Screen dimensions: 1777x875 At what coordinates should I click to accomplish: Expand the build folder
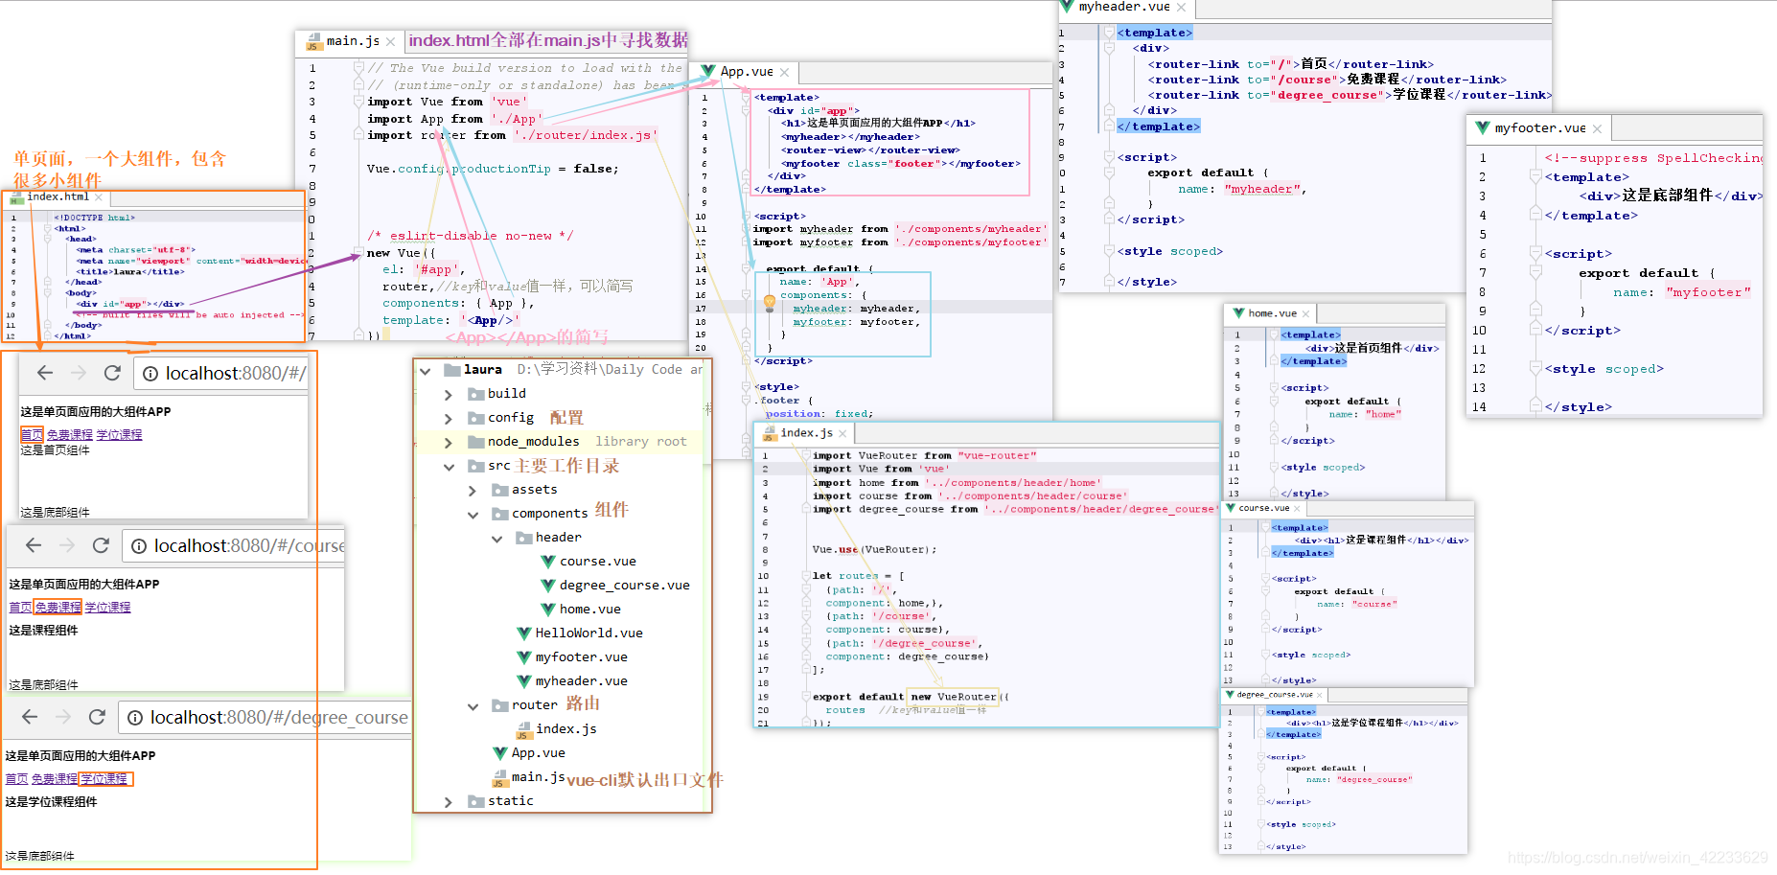(x=448, y=394)
